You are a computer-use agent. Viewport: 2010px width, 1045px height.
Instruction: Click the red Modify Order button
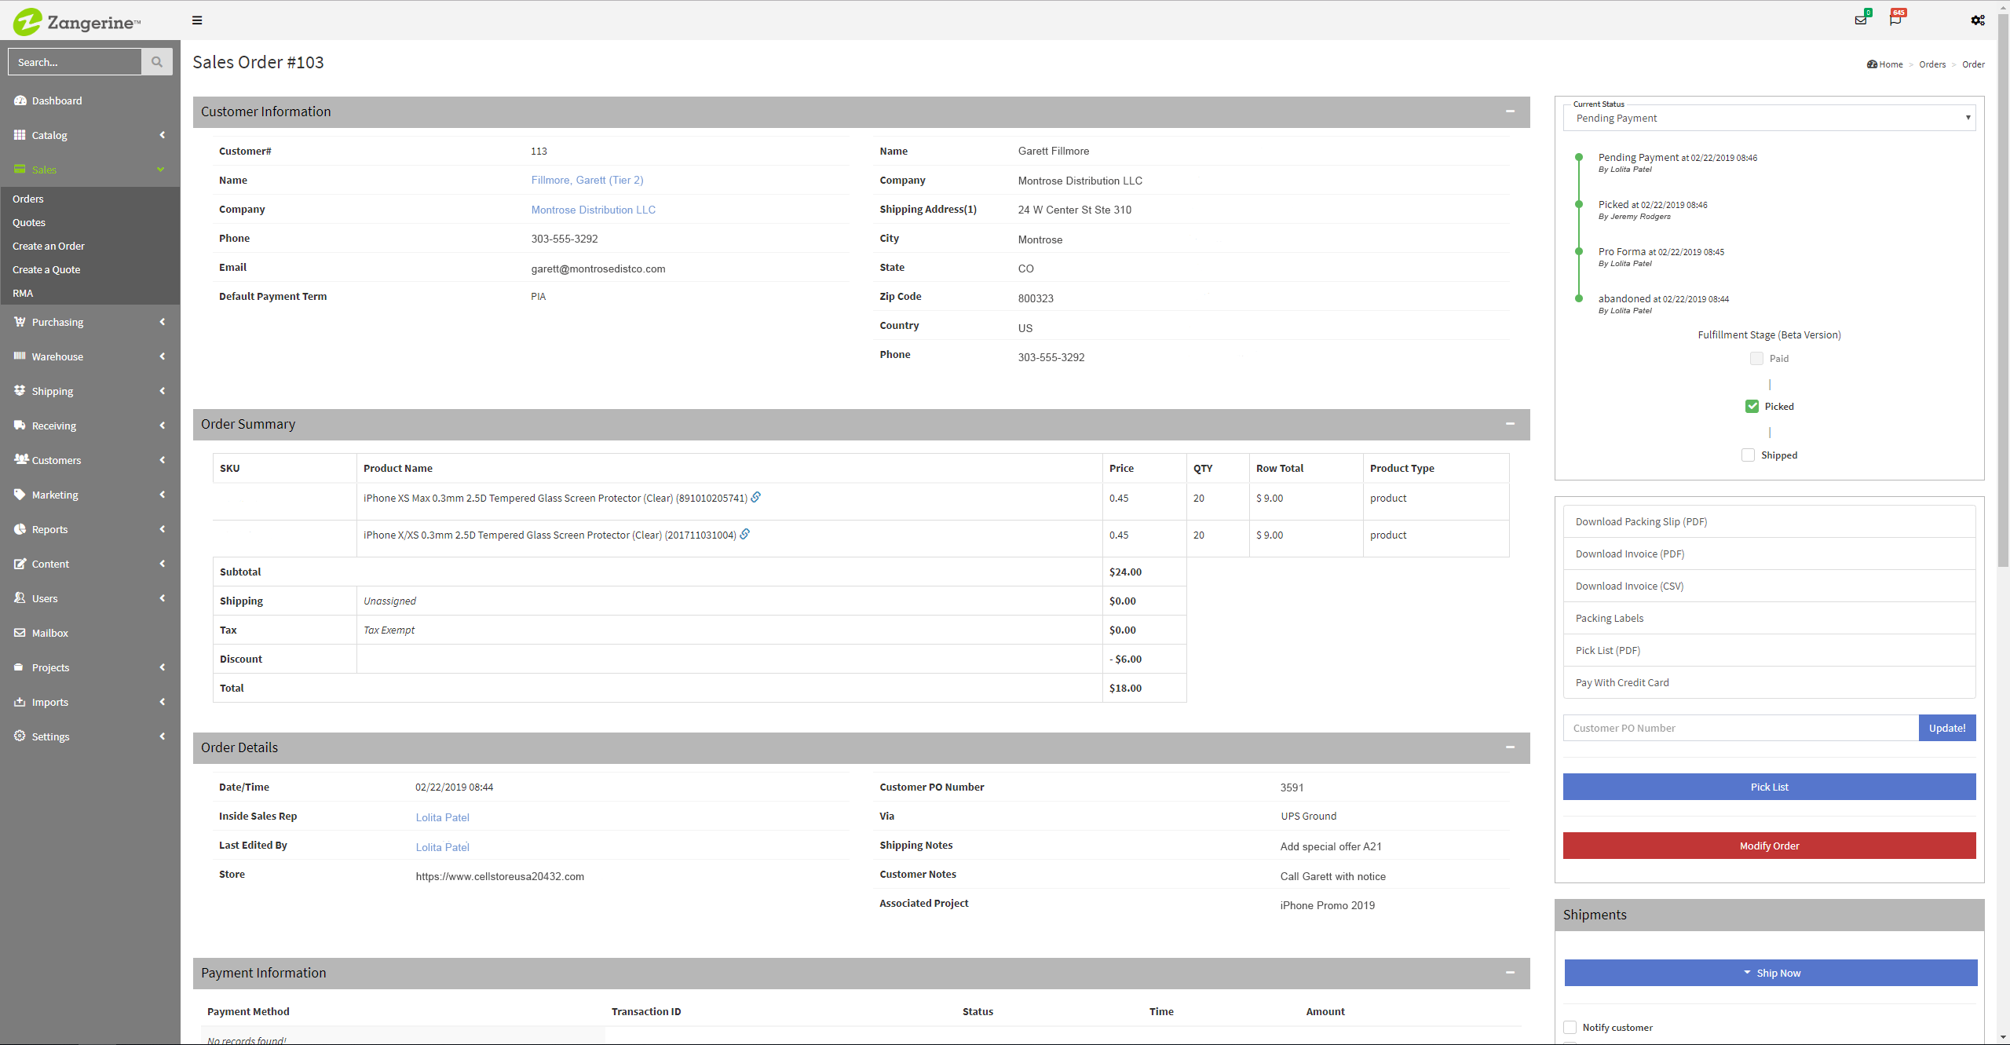coord(1769,846)
